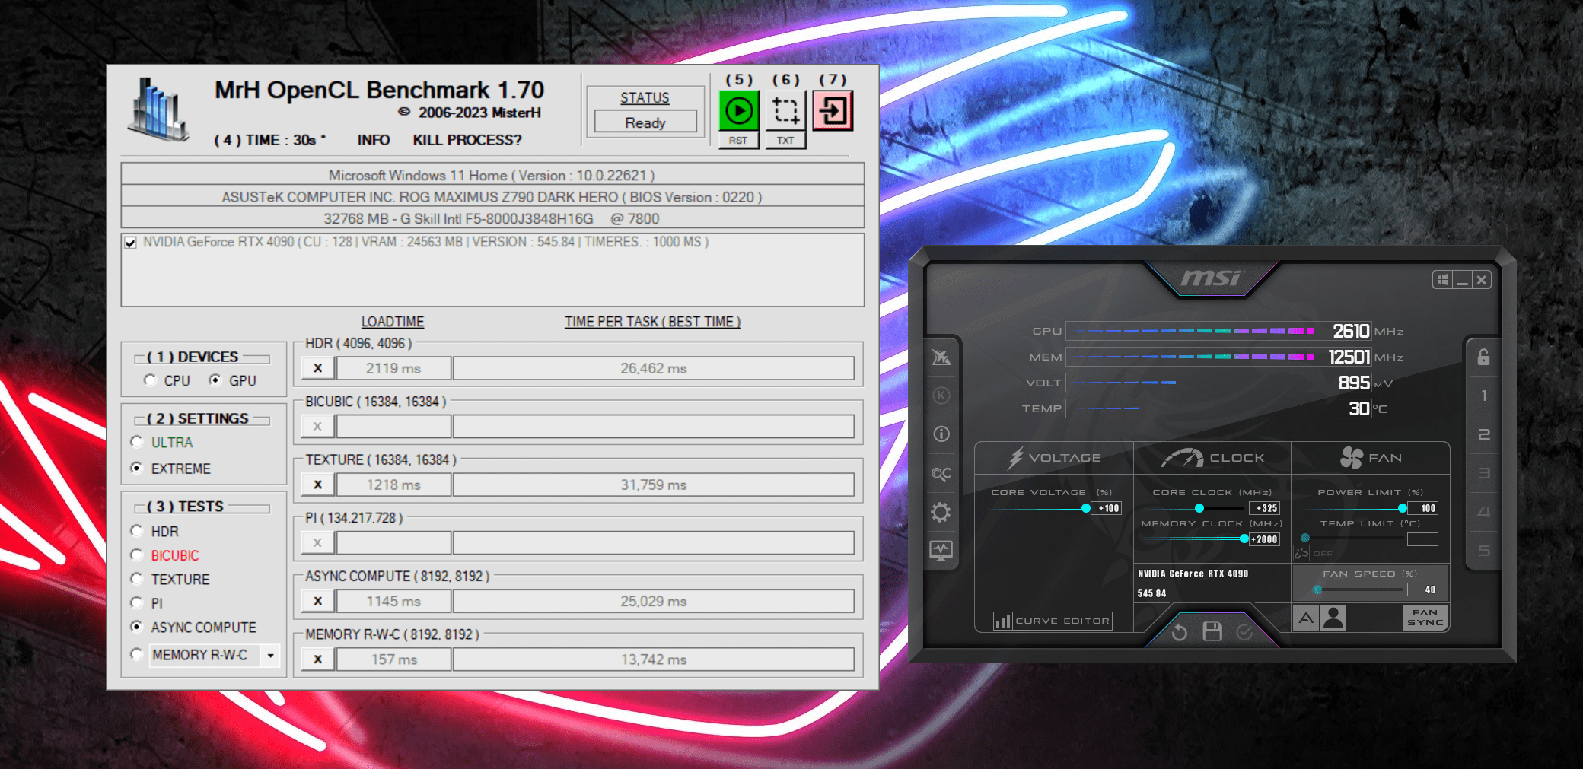Click the X button in the ASYNC COMPUTE row
This screenshot has width=1583, height=769.
coord(317,601)
